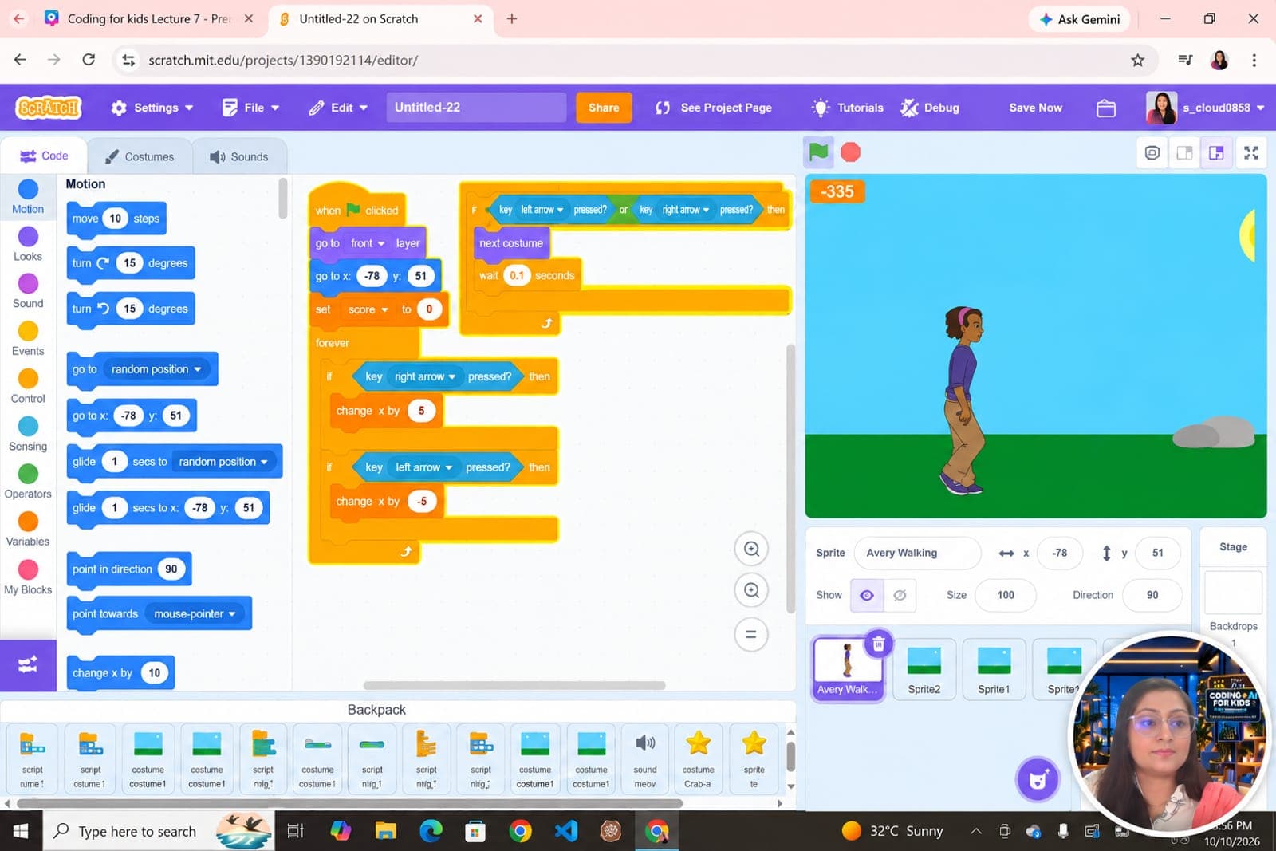
Task: Open the Sound block category
Action: [28, 291]
